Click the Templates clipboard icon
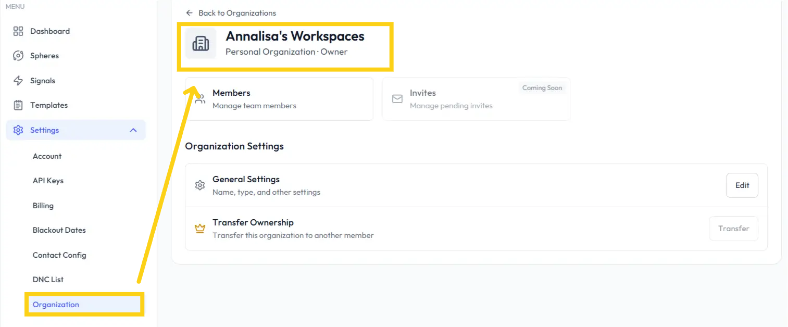This screenshot has height=327, width=788. coord(18,105)
